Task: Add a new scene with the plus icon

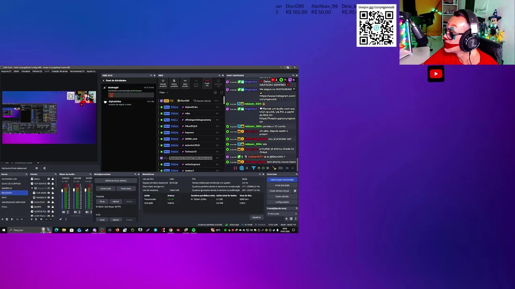Action: pos(2,219)
